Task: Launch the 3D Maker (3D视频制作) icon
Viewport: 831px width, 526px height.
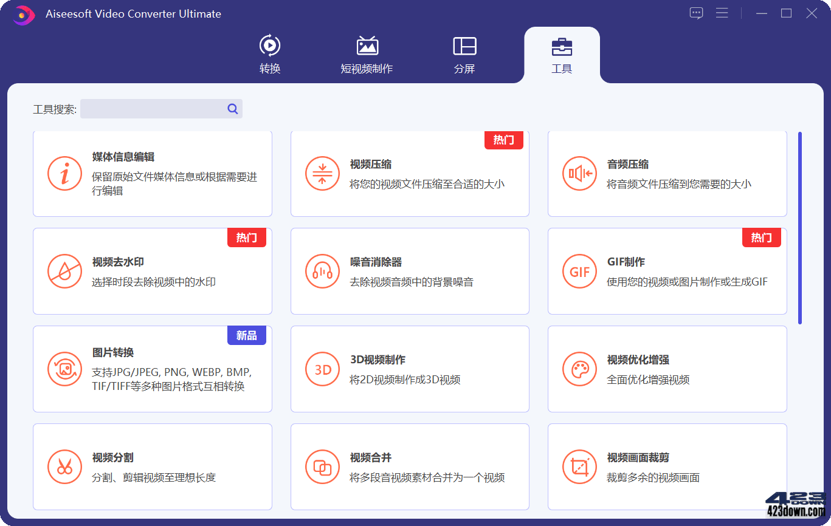Action: [322, 369]
